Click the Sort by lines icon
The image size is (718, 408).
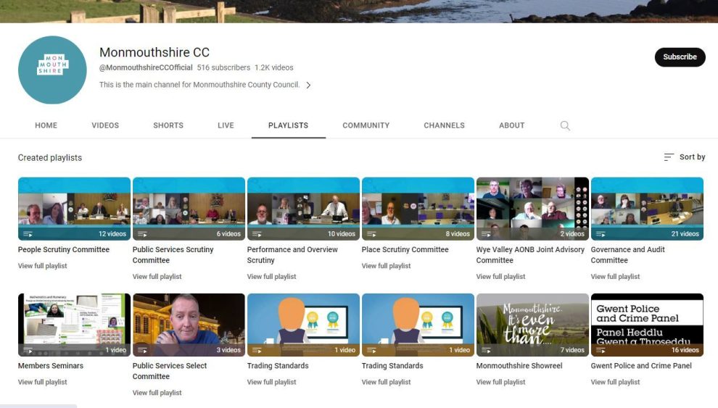669,157
